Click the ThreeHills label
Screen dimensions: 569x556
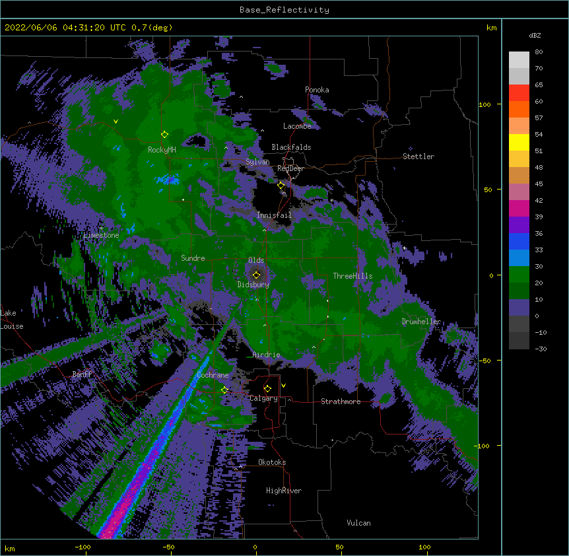[x=352, y=276]
